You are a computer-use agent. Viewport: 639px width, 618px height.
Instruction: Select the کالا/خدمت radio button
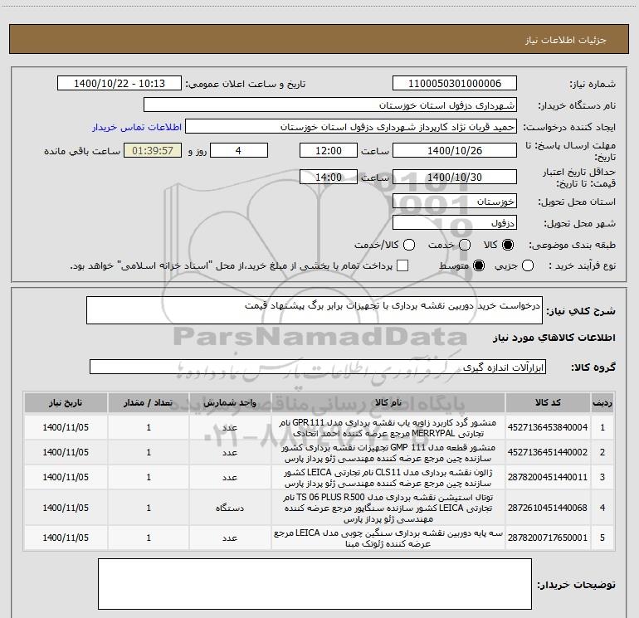(409, 245)
